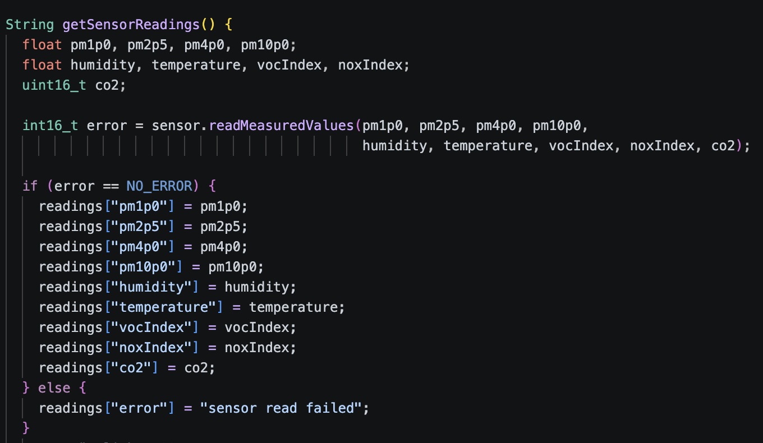Click the sensor object before readMeasuredValues
763x443 pixels.
coord(176,126)
